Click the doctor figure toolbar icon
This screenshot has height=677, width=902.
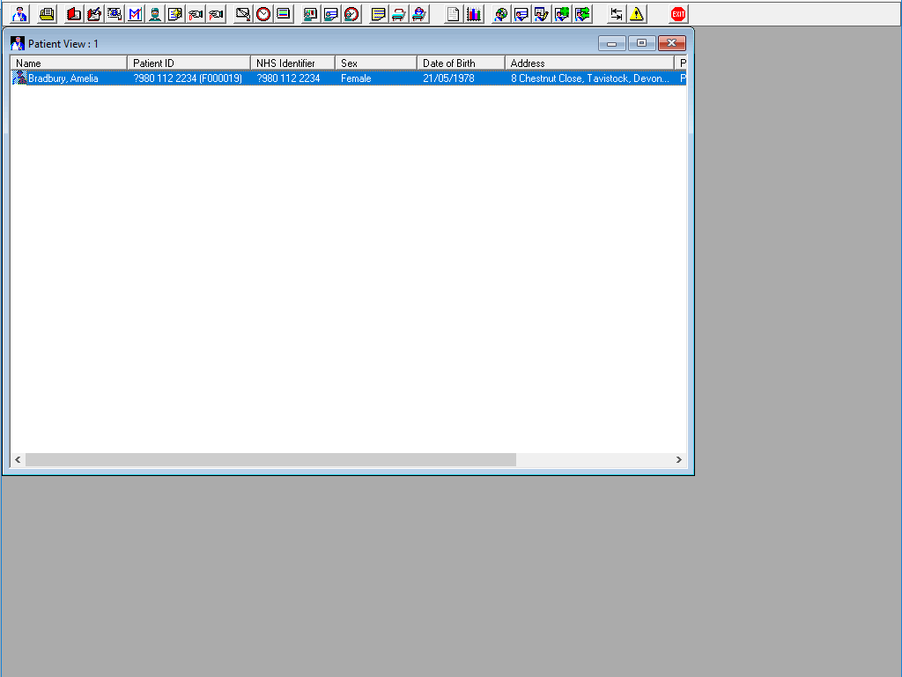[19, 14]
